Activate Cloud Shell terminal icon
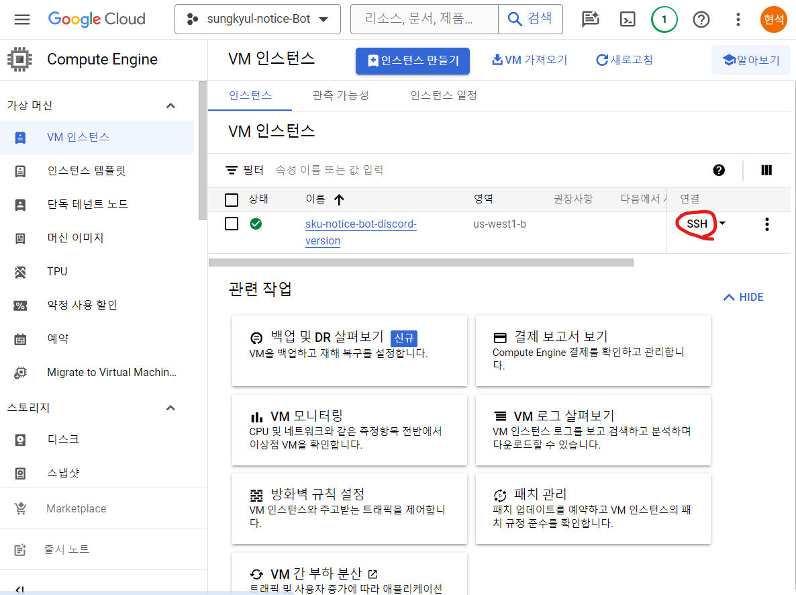The image size is (796, 595). point(628,19)
